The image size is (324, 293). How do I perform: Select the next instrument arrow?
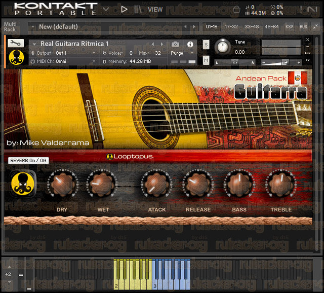tap(162, 44)
